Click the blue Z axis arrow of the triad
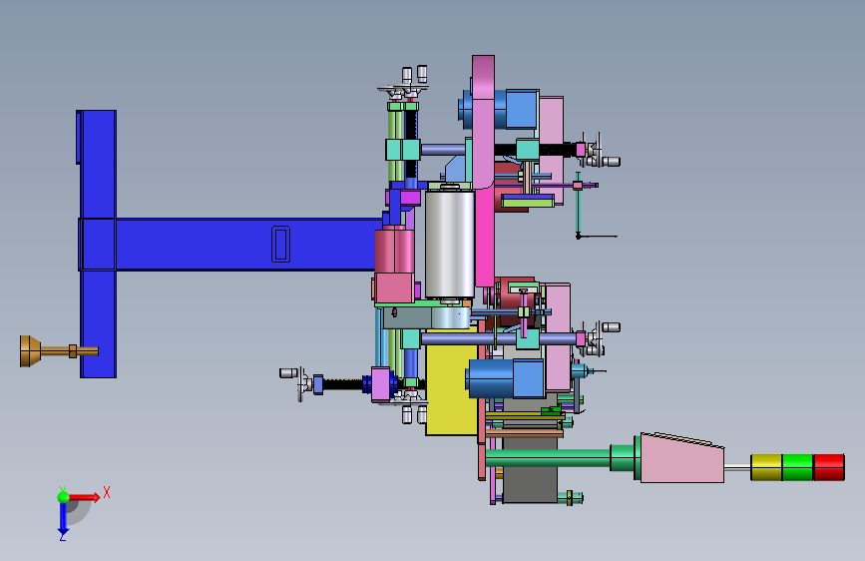Viewport: 865px width, 561px height. 63,519
